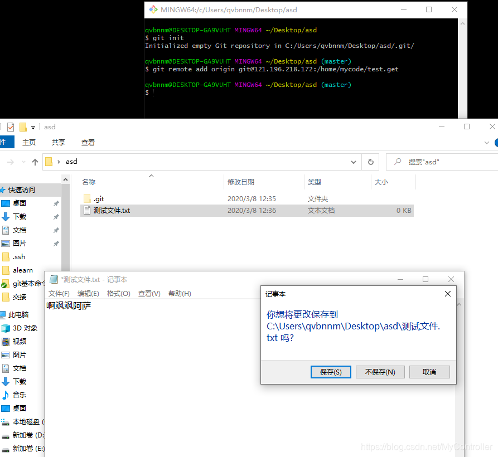Click the 文本文档 type cell
The image size is (498, 457).
(x=321, y=211)
